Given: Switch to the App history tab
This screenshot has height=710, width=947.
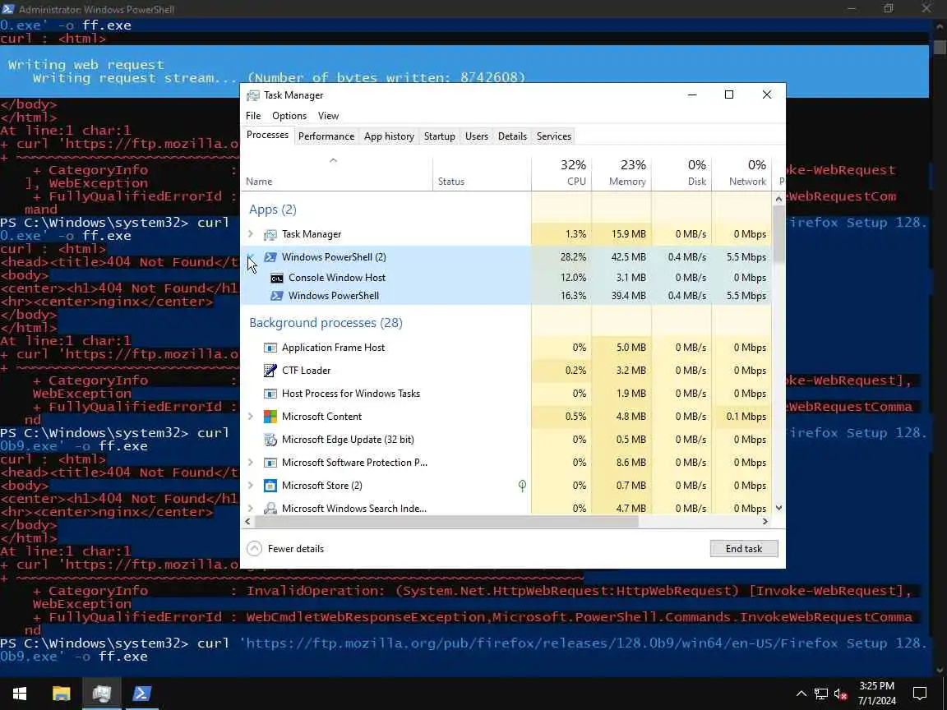Looking at the screenshot, I should [x=389, y=136].
